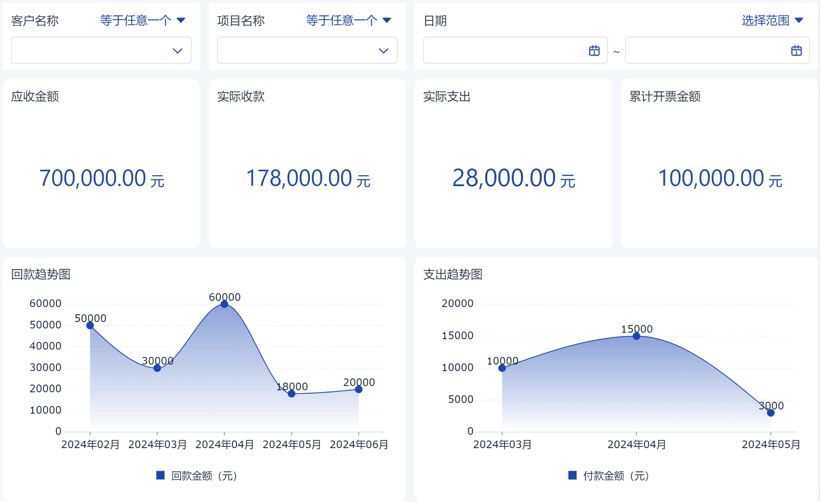Image resolution: width=820 pixels, height=502 pixels.
Task: Toggle 付款金额（元）legend label
Action: pos(616,476)
